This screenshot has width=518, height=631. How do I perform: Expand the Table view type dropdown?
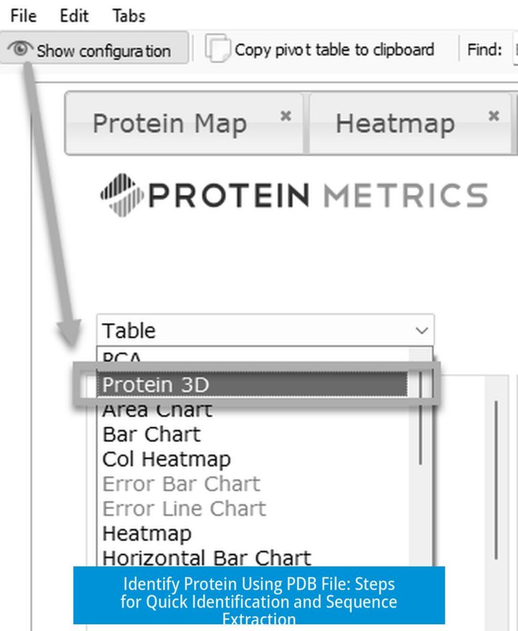coord(423,330)
